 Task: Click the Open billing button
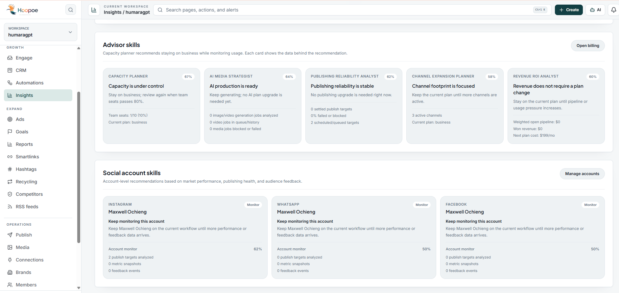click(588, 46)
